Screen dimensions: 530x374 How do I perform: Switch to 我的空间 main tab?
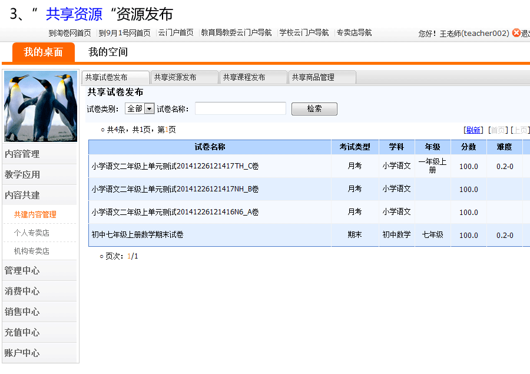tap(108, 52)
